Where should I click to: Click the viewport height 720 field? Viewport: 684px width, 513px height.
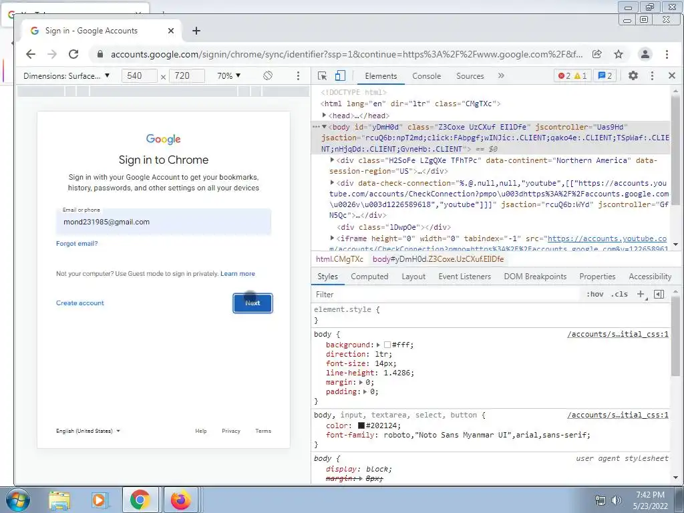click(187, 76)
